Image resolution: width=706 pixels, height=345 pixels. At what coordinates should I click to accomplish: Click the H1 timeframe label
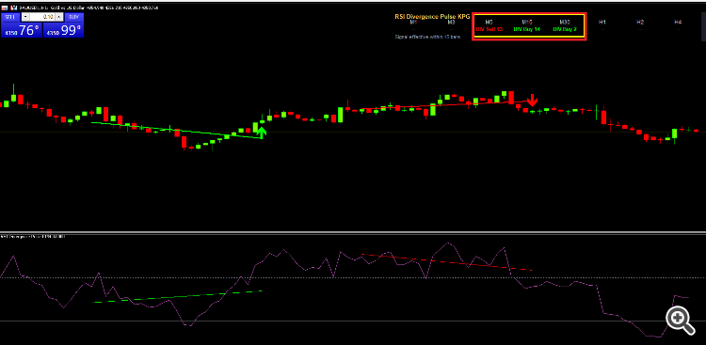click(602, 22)
